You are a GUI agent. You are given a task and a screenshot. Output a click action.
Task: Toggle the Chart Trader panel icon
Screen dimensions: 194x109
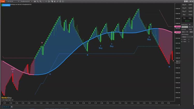coord(52,1)
